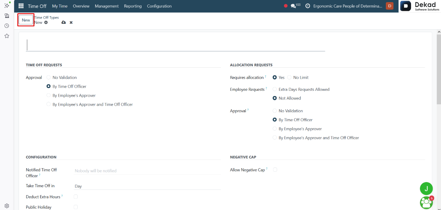
Task: Select No Limit for Requires allocation
Action: (289, 77)
